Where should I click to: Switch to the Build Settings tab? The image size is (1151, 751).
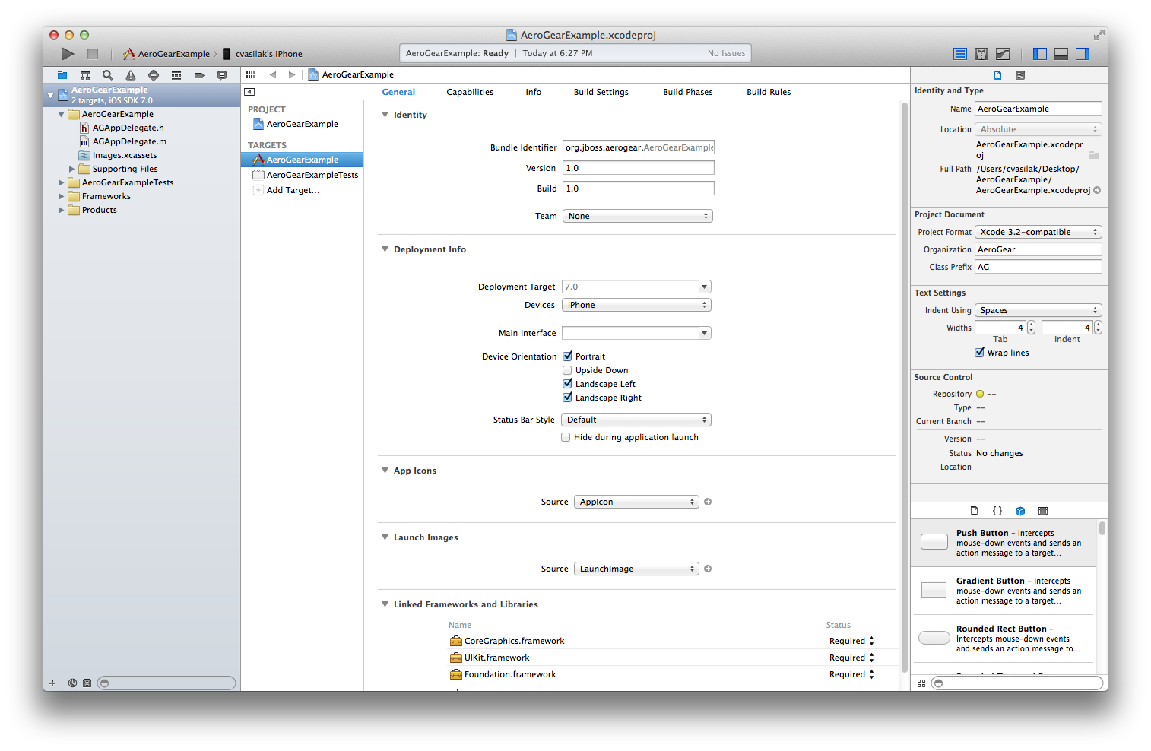coord(601,92)
